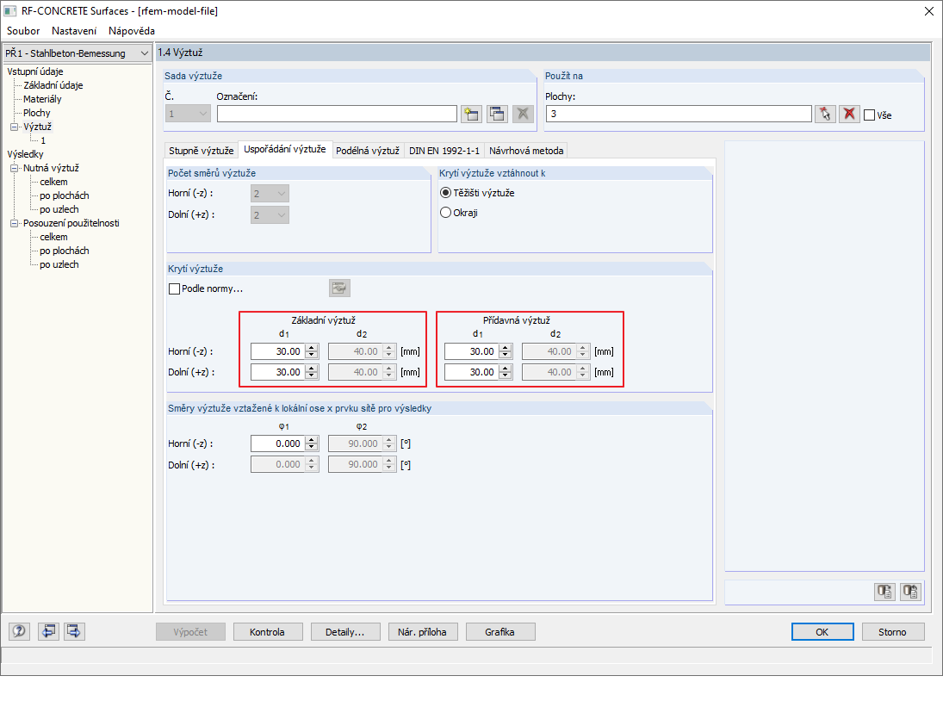This screenshot has height=707, width=943.
Task: Cancel with the Storno button
Action: pyautogui.click(x=892, y=632)
